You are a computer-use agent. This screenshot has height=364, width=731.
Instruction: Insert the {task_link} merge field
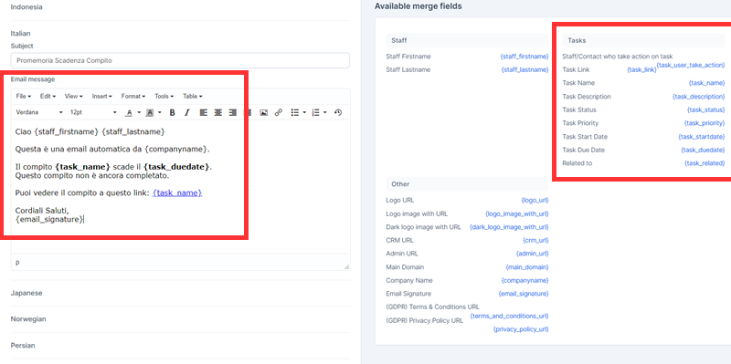pyautogui.click(x=642, y=70)
